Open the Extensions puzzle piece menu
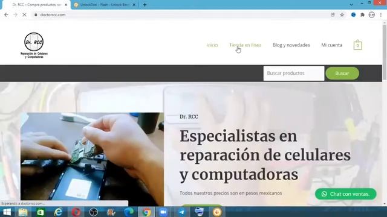 point(362,14)
